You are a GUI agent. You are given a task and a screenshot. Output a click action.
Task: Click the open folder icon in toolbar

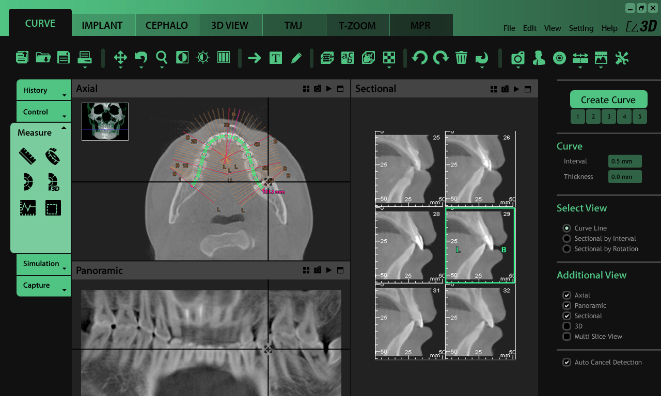43,57
